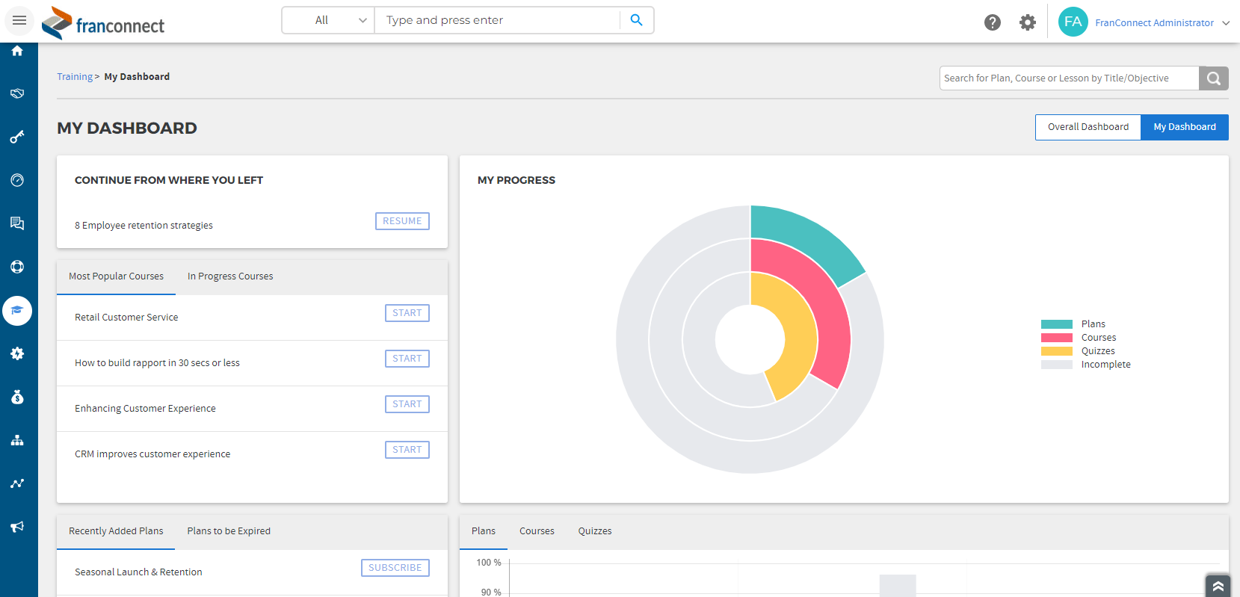Click the megaphone marketing icon
Viewport: 1240px width, 597px height.
(x=17, y=527)
